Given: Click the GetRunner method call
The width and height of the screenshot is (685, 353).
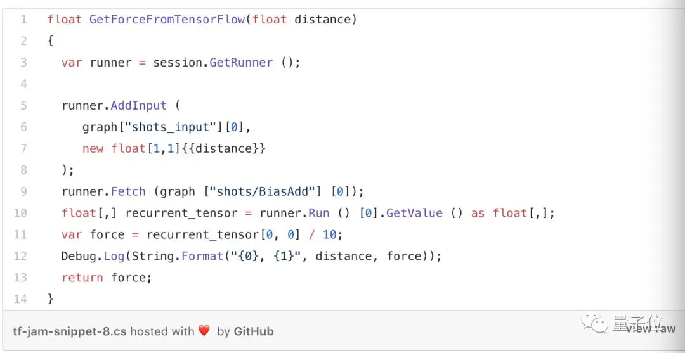Looking at the screenshot, I should coord(241,62).
